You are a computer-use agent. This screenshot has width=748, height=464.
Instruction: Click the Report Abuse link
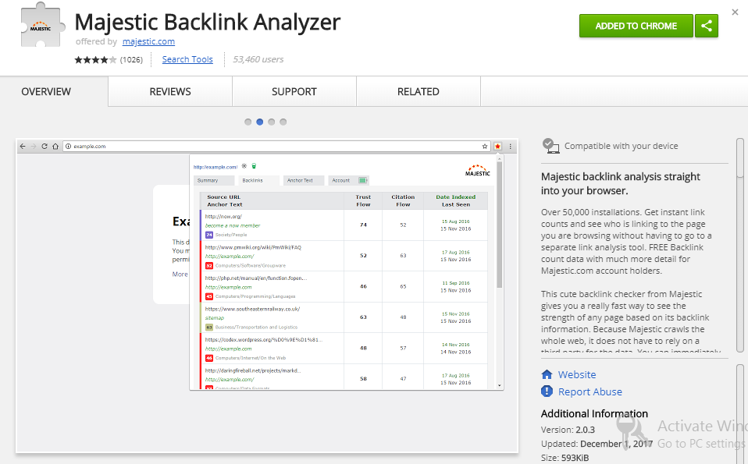click(590, 391)
